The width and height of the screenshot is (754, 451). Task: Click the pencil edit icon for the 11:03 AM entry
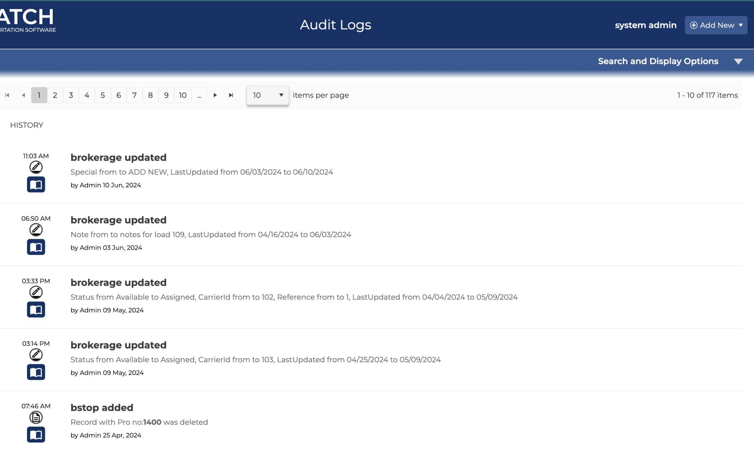(36, 167)
